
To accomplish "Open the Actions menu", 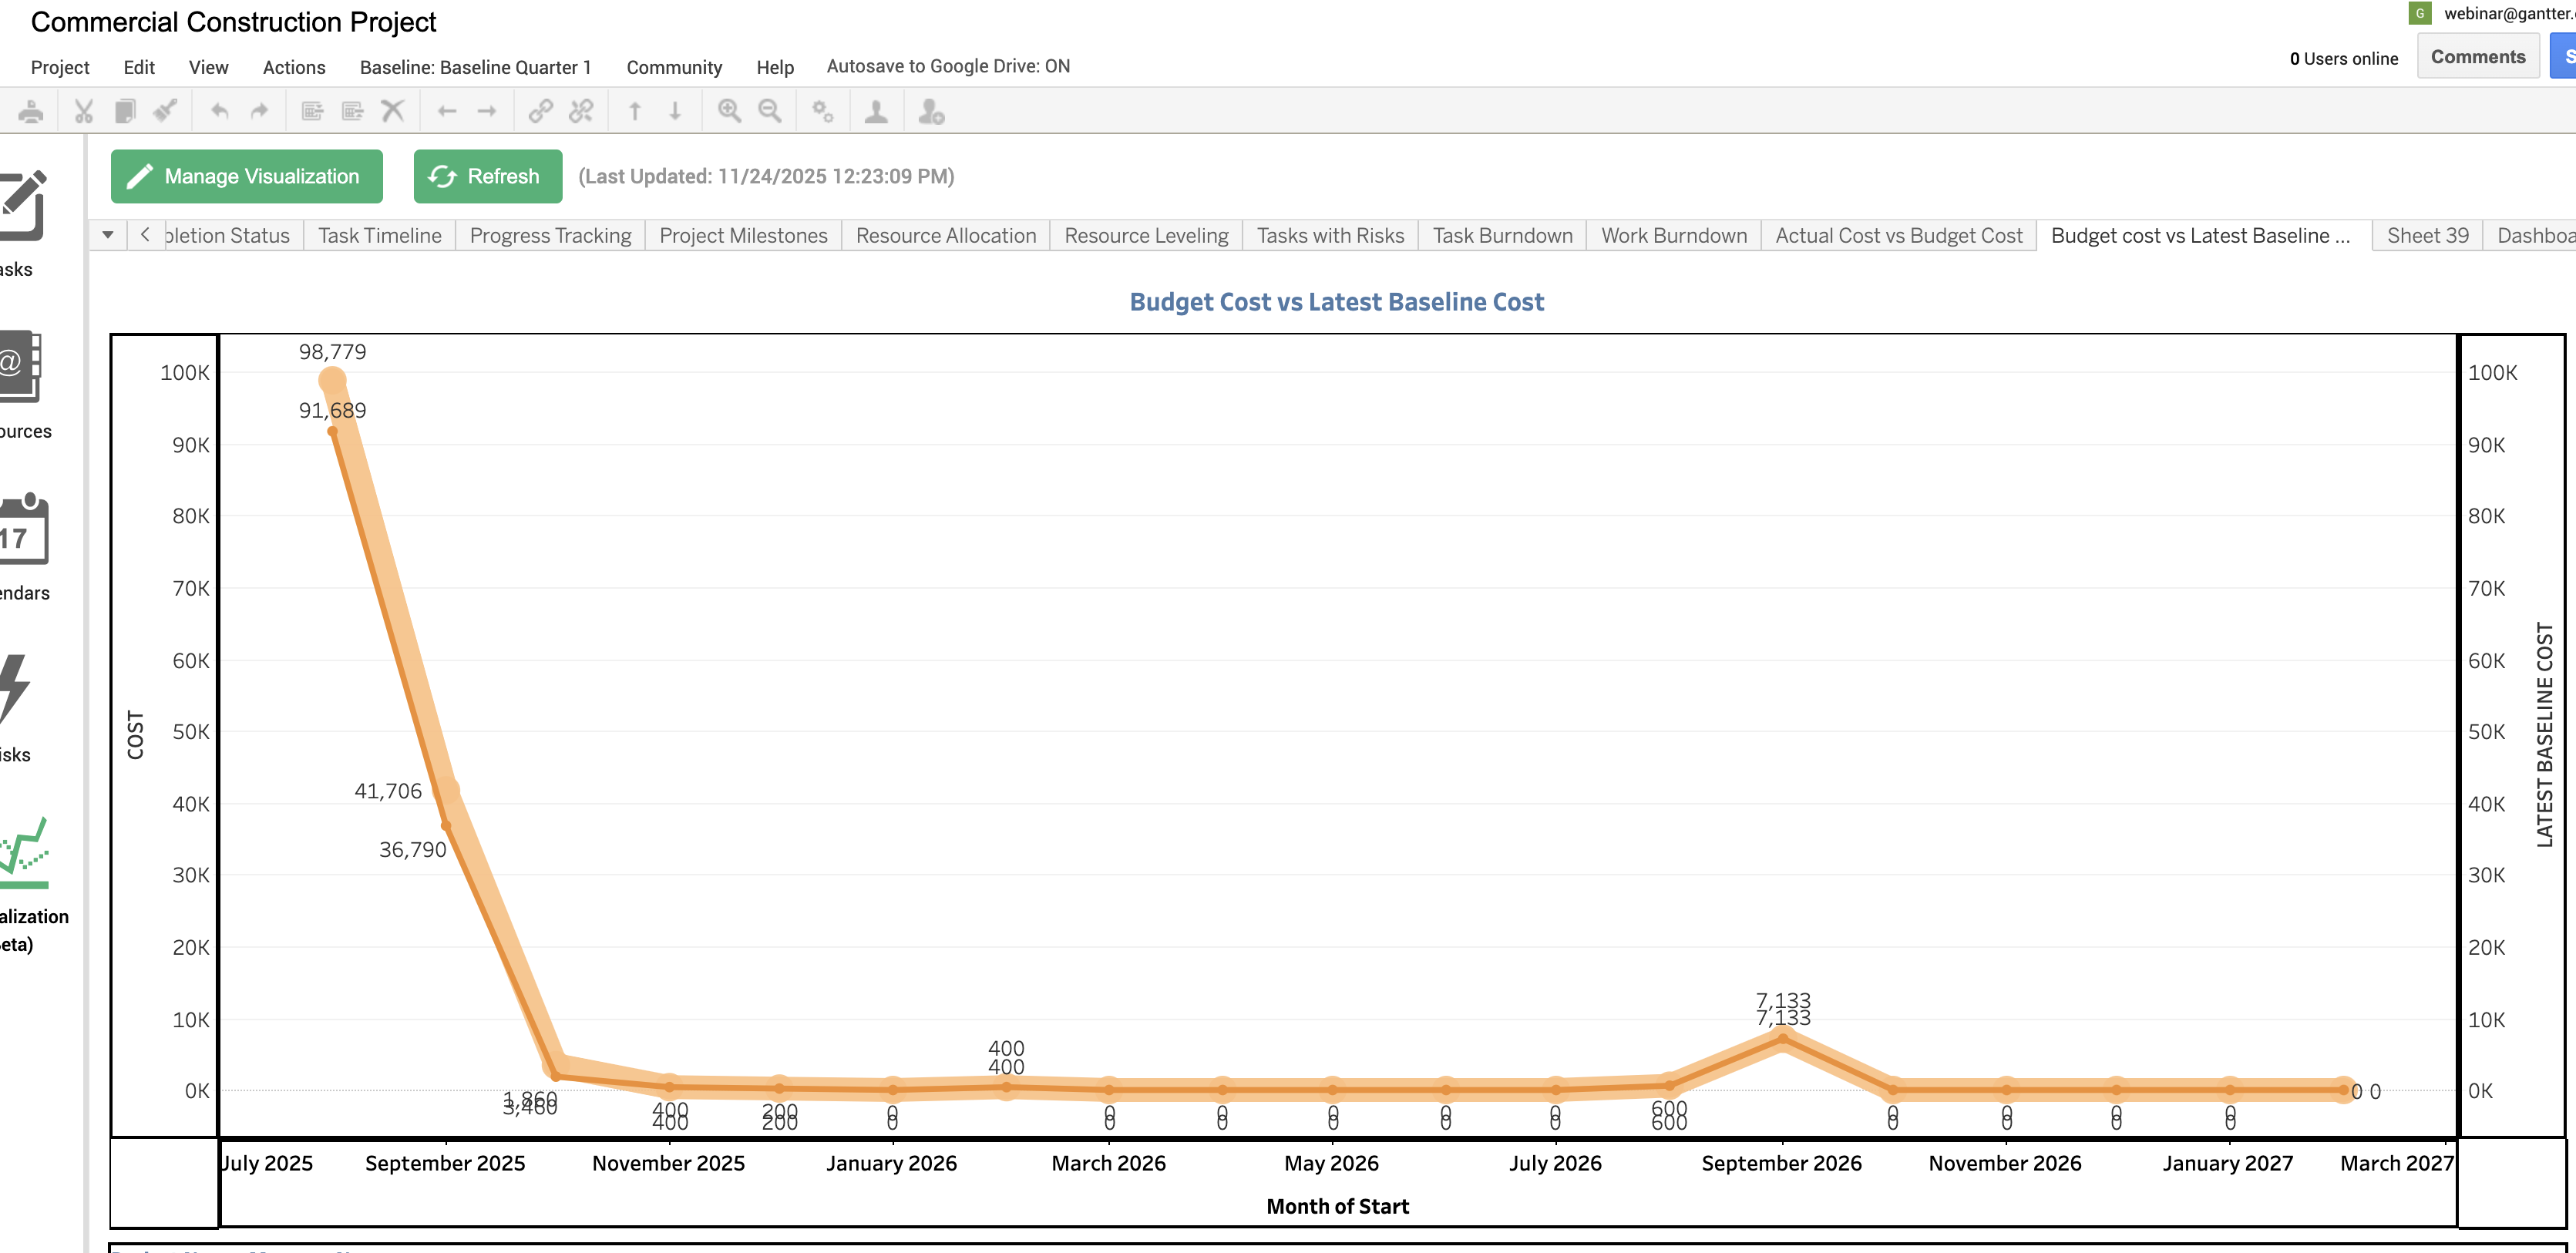I will 294,67.
